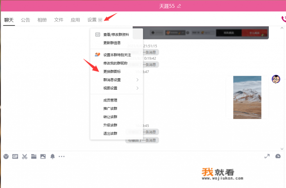Open message history clock icon

point(278,156)
